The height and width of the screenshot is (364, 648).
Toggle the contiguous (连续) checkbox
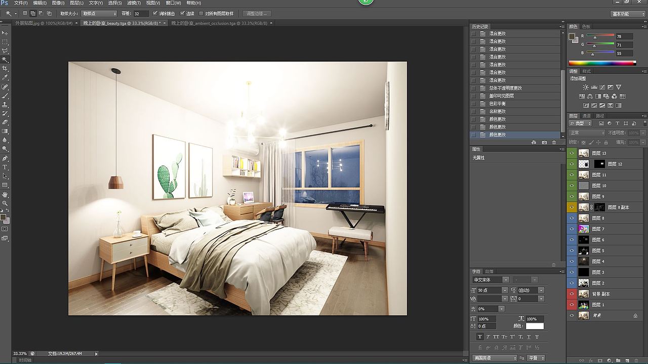click(x=183, y=14)
